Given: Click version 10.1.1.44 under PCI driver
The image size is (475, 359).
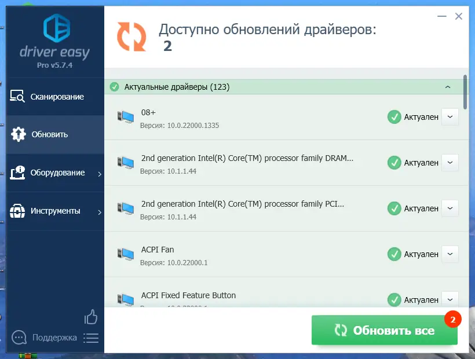Looking at the screenshot, I should point(182,217).
